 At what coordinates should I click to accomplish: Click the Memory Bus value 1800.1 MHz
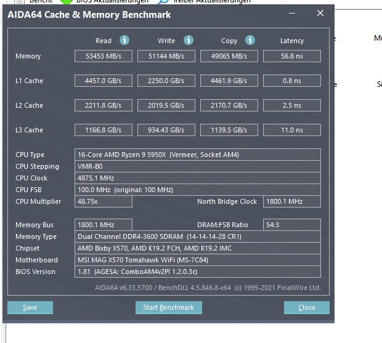pos(104,225)
